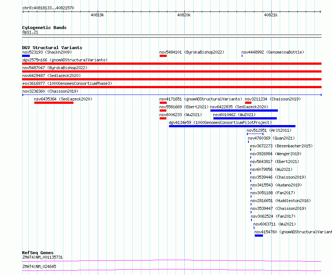Viewport: 332px width, 275px height.
Task: Click esv3616977 (1000GenomesConsortiumPhase3) label
Action: tap(67, 83)
